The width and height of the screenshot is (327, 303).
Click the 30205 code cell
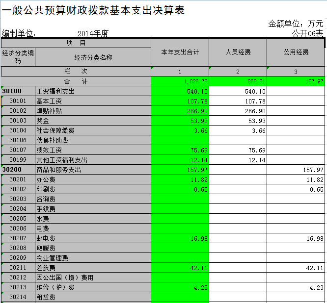(x=18, y=219)
